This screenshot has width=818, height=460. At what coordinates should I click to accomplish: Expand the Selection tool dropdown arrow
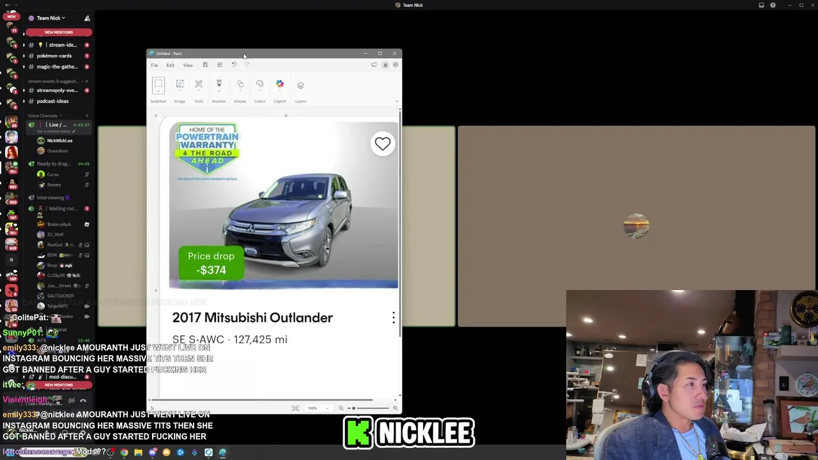tap(158, 93)
